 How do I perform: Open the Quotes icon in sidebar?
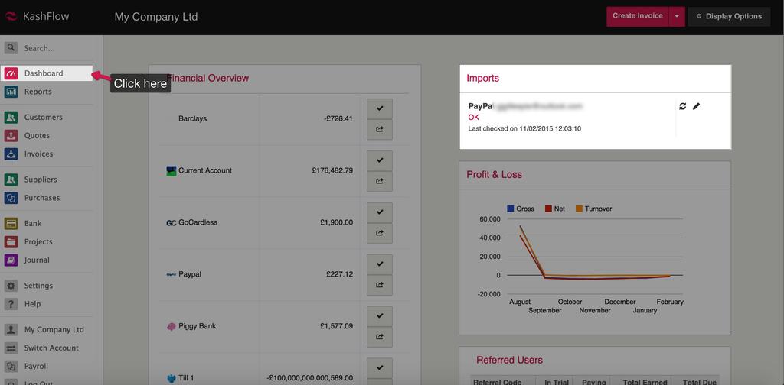11,136
